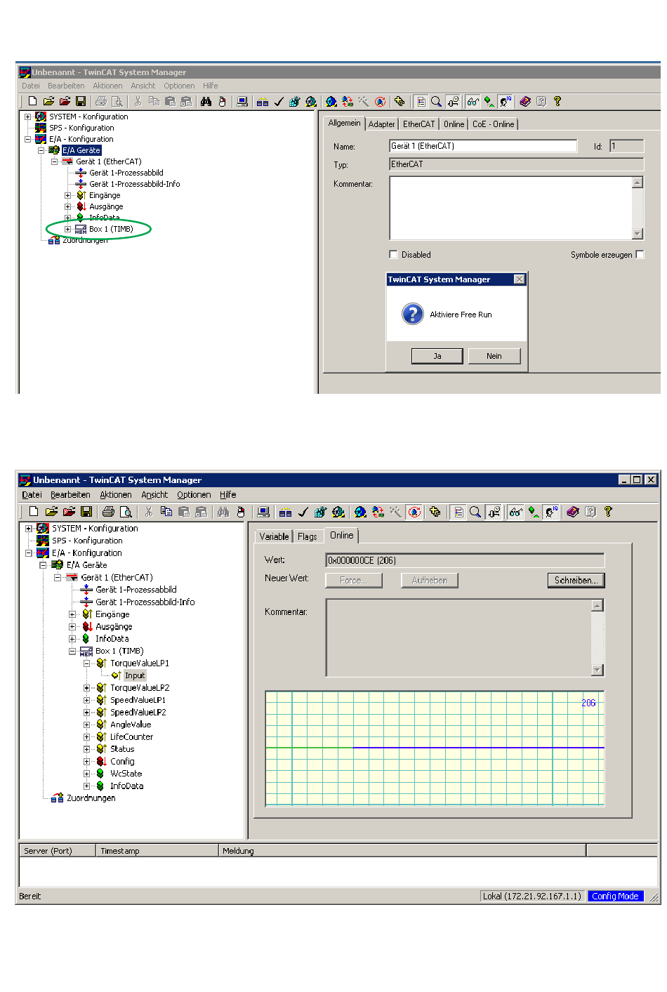
Task: Click purple book help icon in gray-titled window toolbar
Action: (525, 102)
